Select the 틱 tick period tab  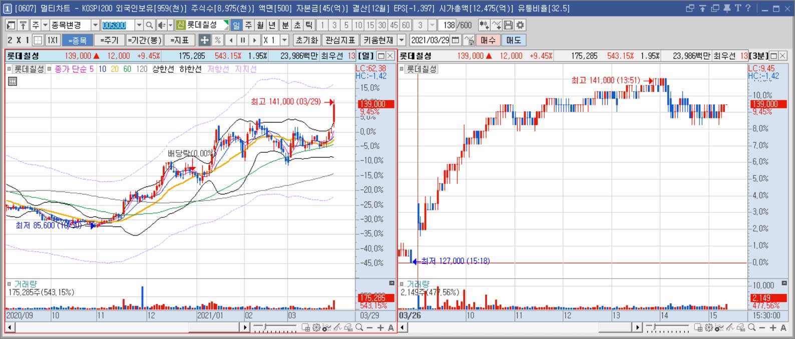309,25
